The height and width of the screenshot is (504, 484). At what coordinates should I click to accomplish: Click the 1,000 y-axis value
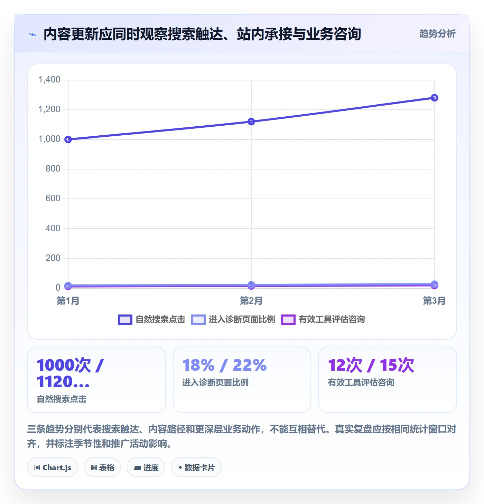(x=49, y=139)
